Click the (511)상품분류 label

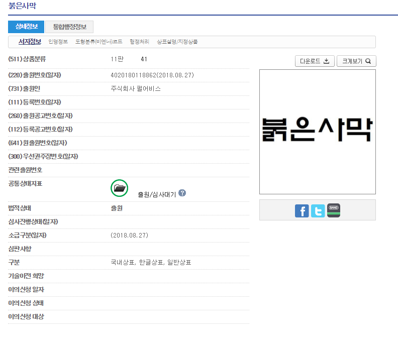click(27, 59)
